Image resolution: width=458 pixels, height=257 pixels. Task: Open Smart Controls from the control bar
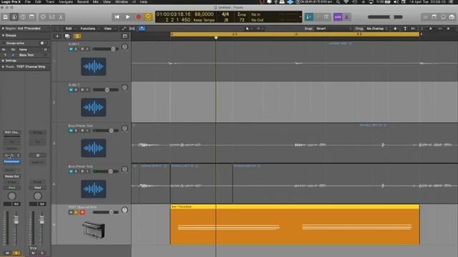pos(43,17)
